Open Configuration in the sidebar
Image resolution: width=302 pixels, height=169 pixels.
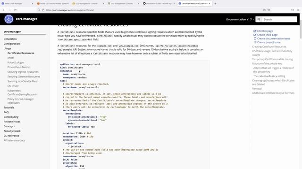click(x=12, y=44)
